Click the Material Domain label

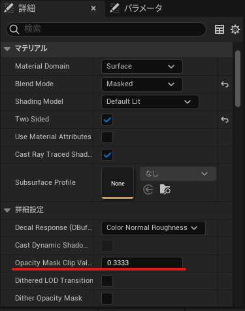coord(42,66)
